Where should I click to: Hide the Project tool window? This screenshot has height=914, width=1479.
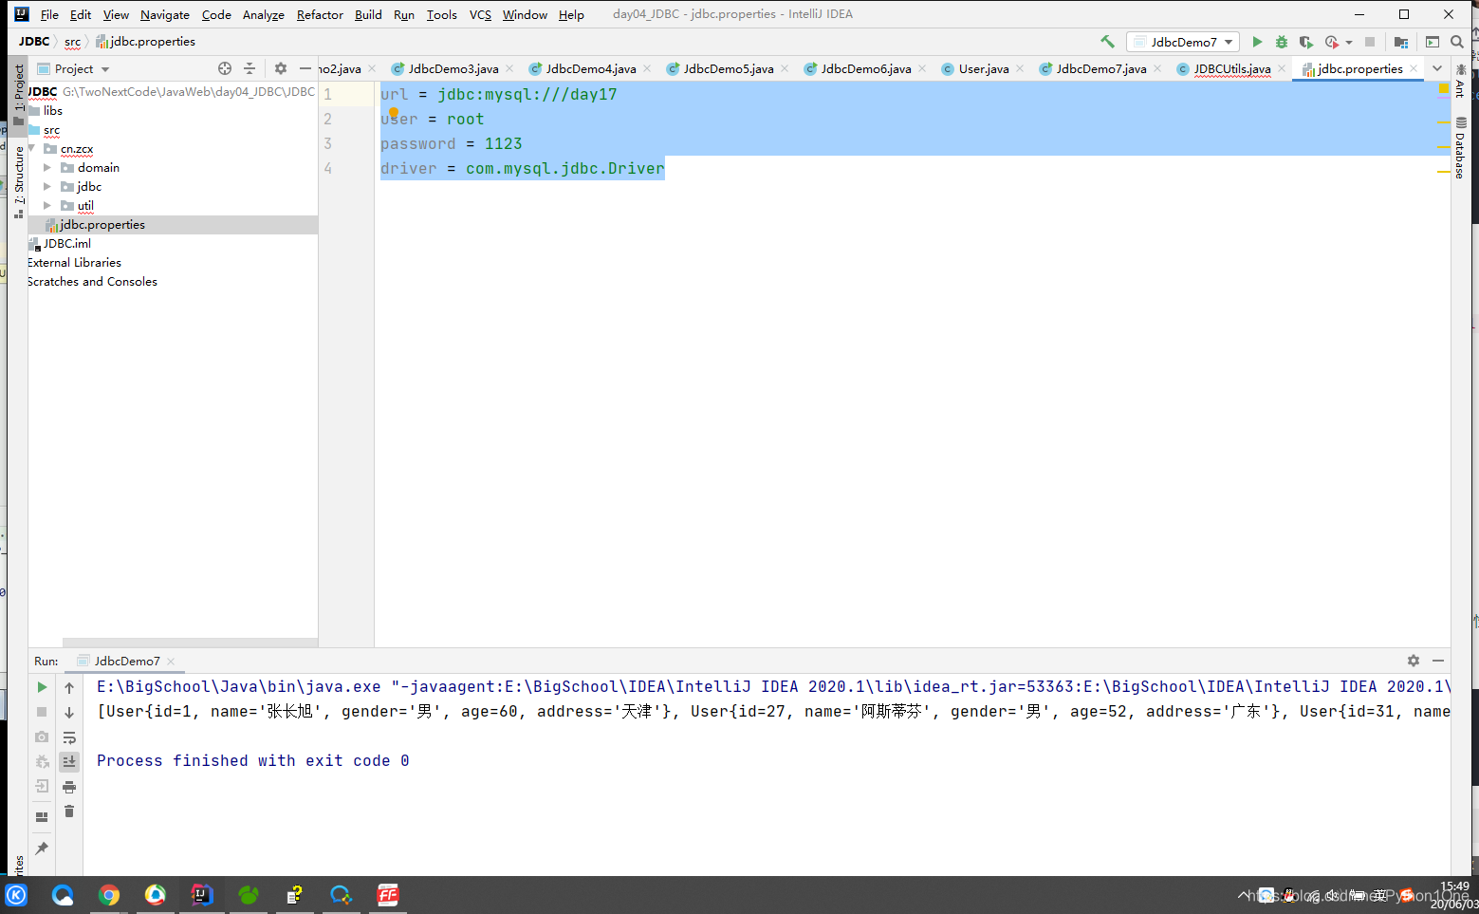(x=305, y=68)
